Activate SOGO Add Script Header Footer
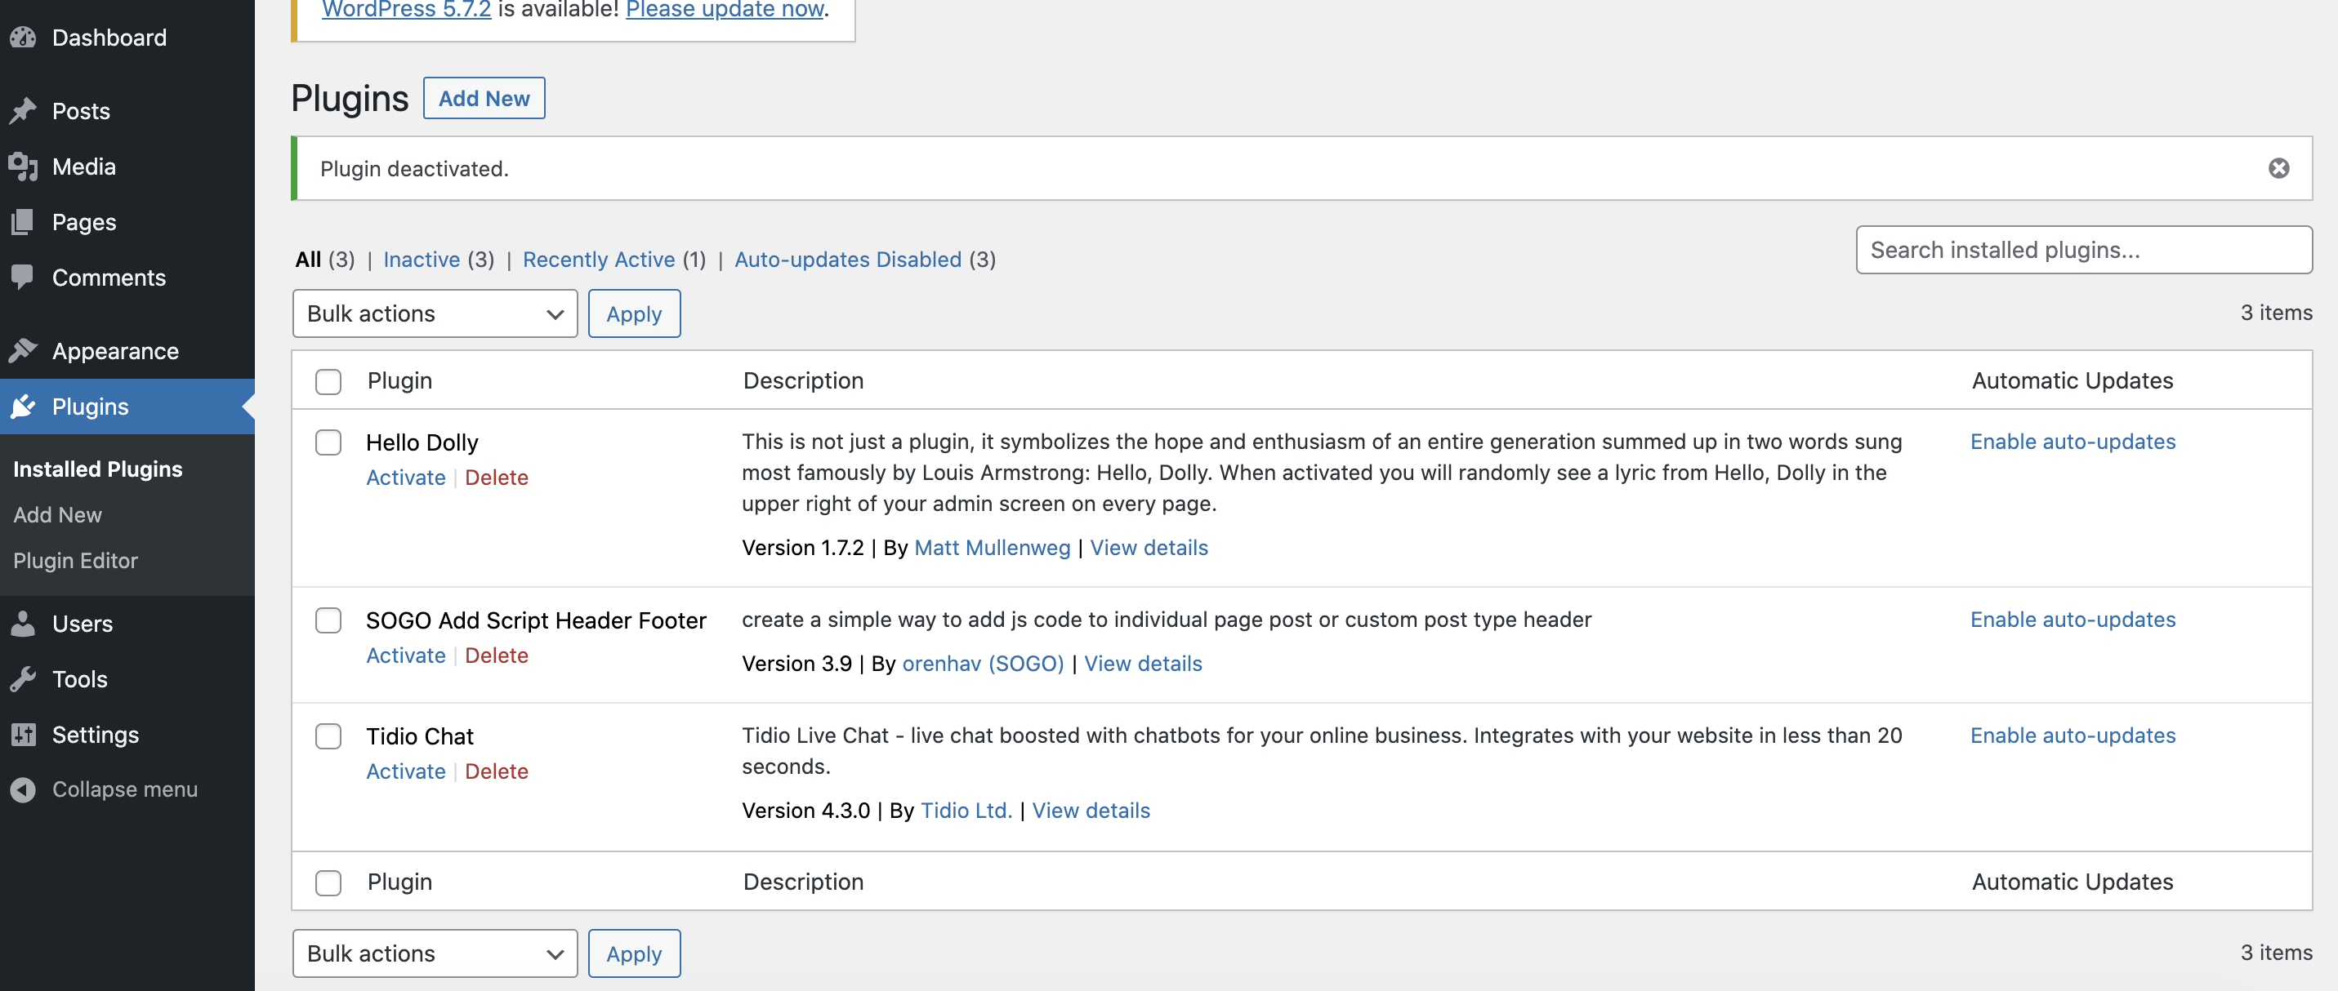The height and width of the screenshot is (991, 2338). tap(406, 655)
